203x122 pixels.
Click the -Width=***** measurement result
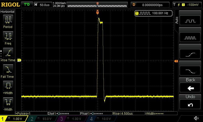pos(161,113)
